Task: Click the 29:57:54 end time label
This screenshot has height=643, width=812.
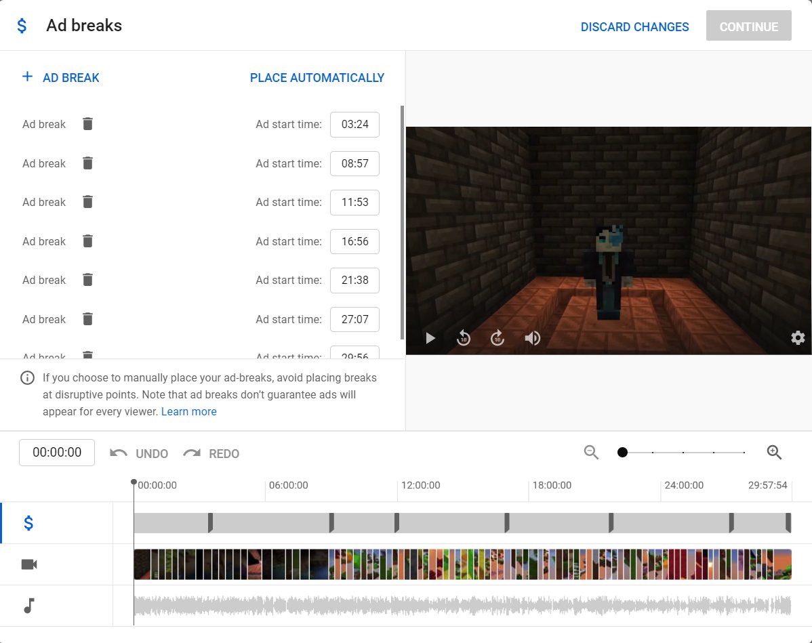Action: [767, 485]
